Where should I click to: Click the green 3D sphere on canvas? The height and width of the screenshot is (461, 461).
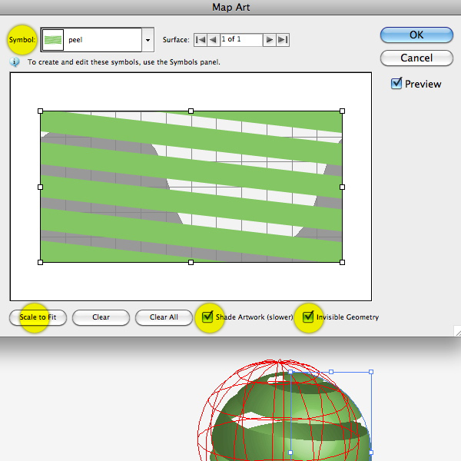(x=290, y=417)
